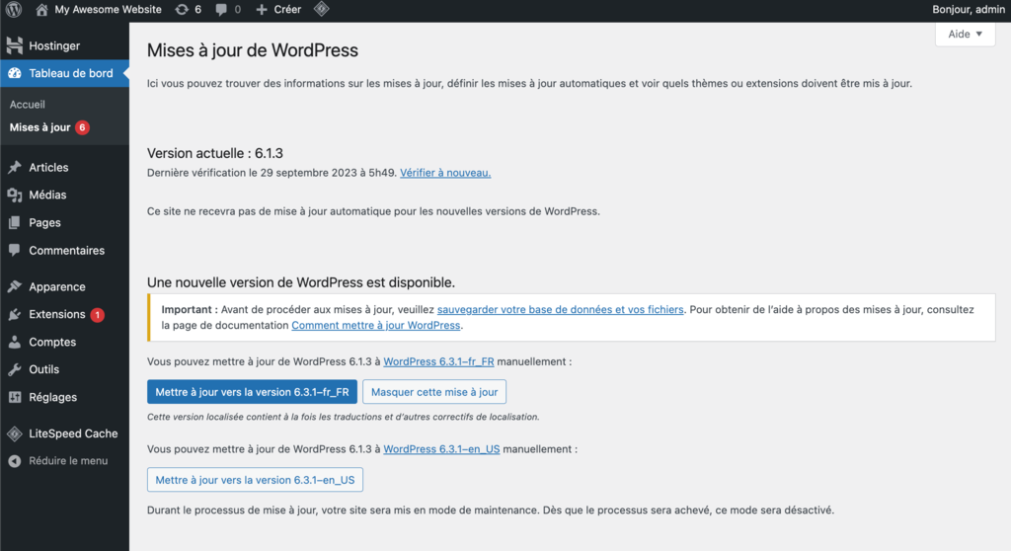The height and width of the screenshot is (551, 1011).
Task: Click the Hostinger logo icon in sidebar
Action: 14,45
